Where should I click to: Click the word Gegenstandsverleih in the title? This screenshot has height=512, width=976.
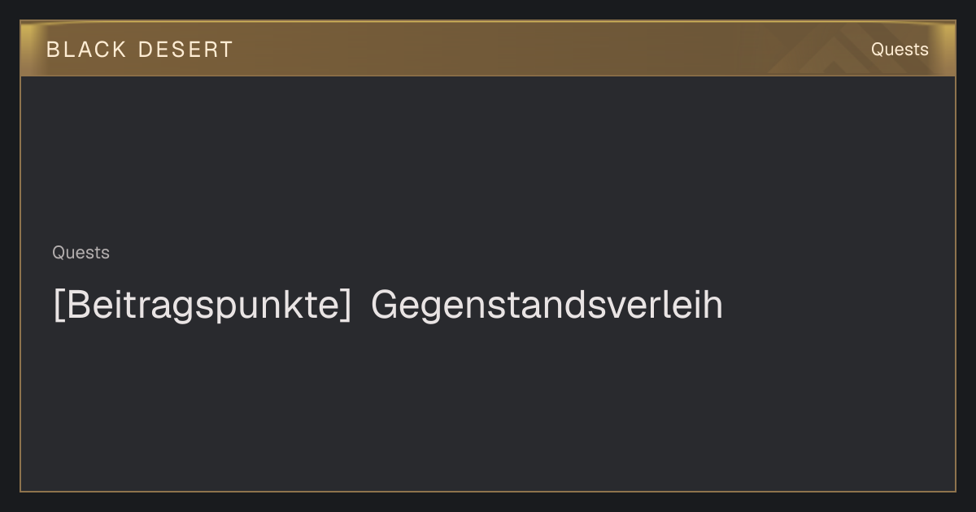pos(547,306)
